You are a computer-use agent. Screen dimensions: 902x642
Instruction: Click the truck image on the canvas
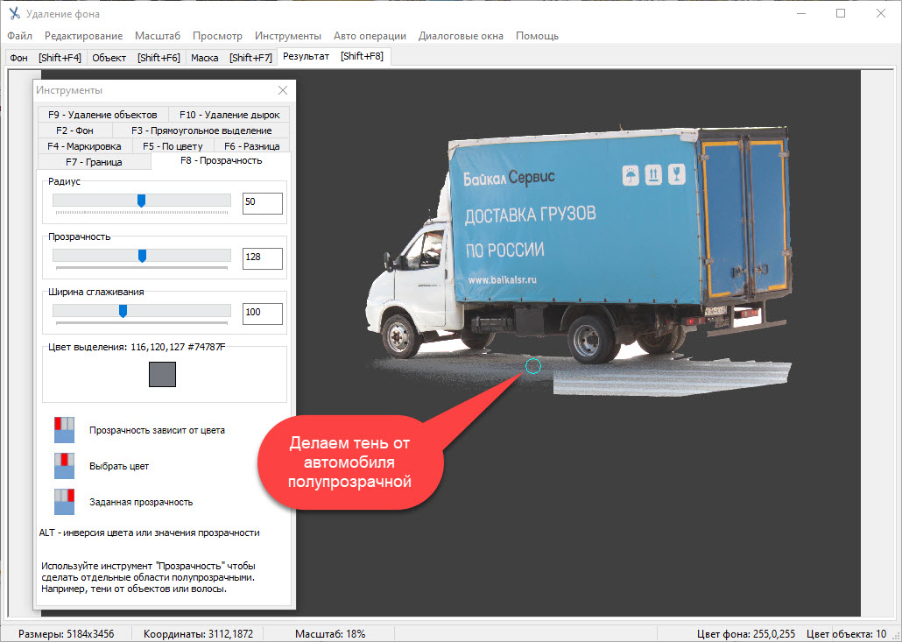578,244
